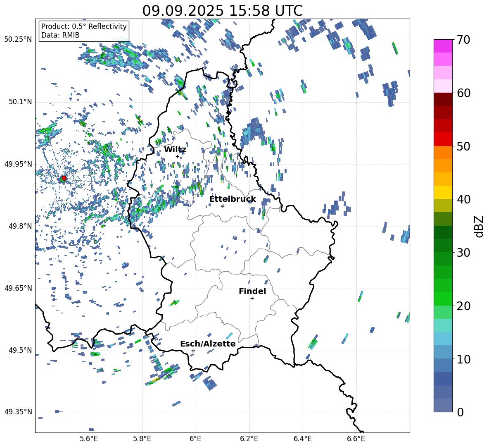Click the 09.09.2025 15:58 UTC title
This screenshot has width=489, height=447.
[x=222, y=11]
